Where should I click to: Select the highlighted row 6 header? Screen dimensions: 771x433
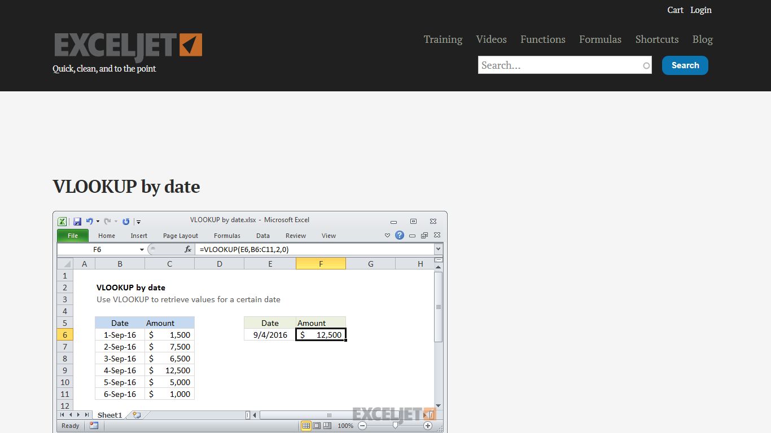point(65,335)
